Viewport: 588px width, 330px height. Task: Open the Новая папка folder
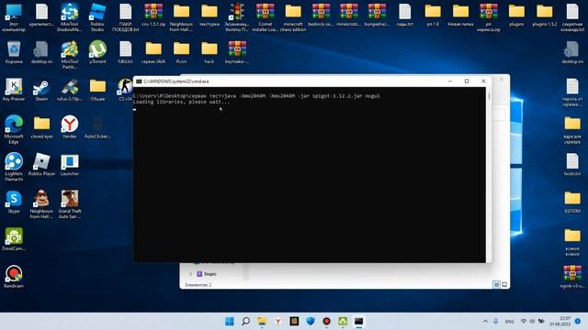coord(460,15)
